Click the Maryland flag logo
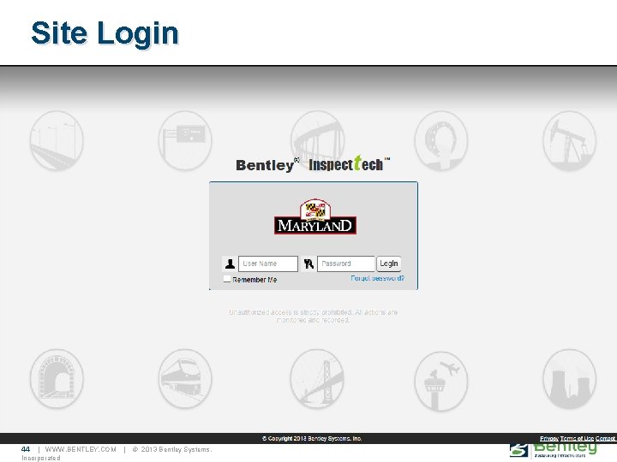 click(x=315, y=216)
